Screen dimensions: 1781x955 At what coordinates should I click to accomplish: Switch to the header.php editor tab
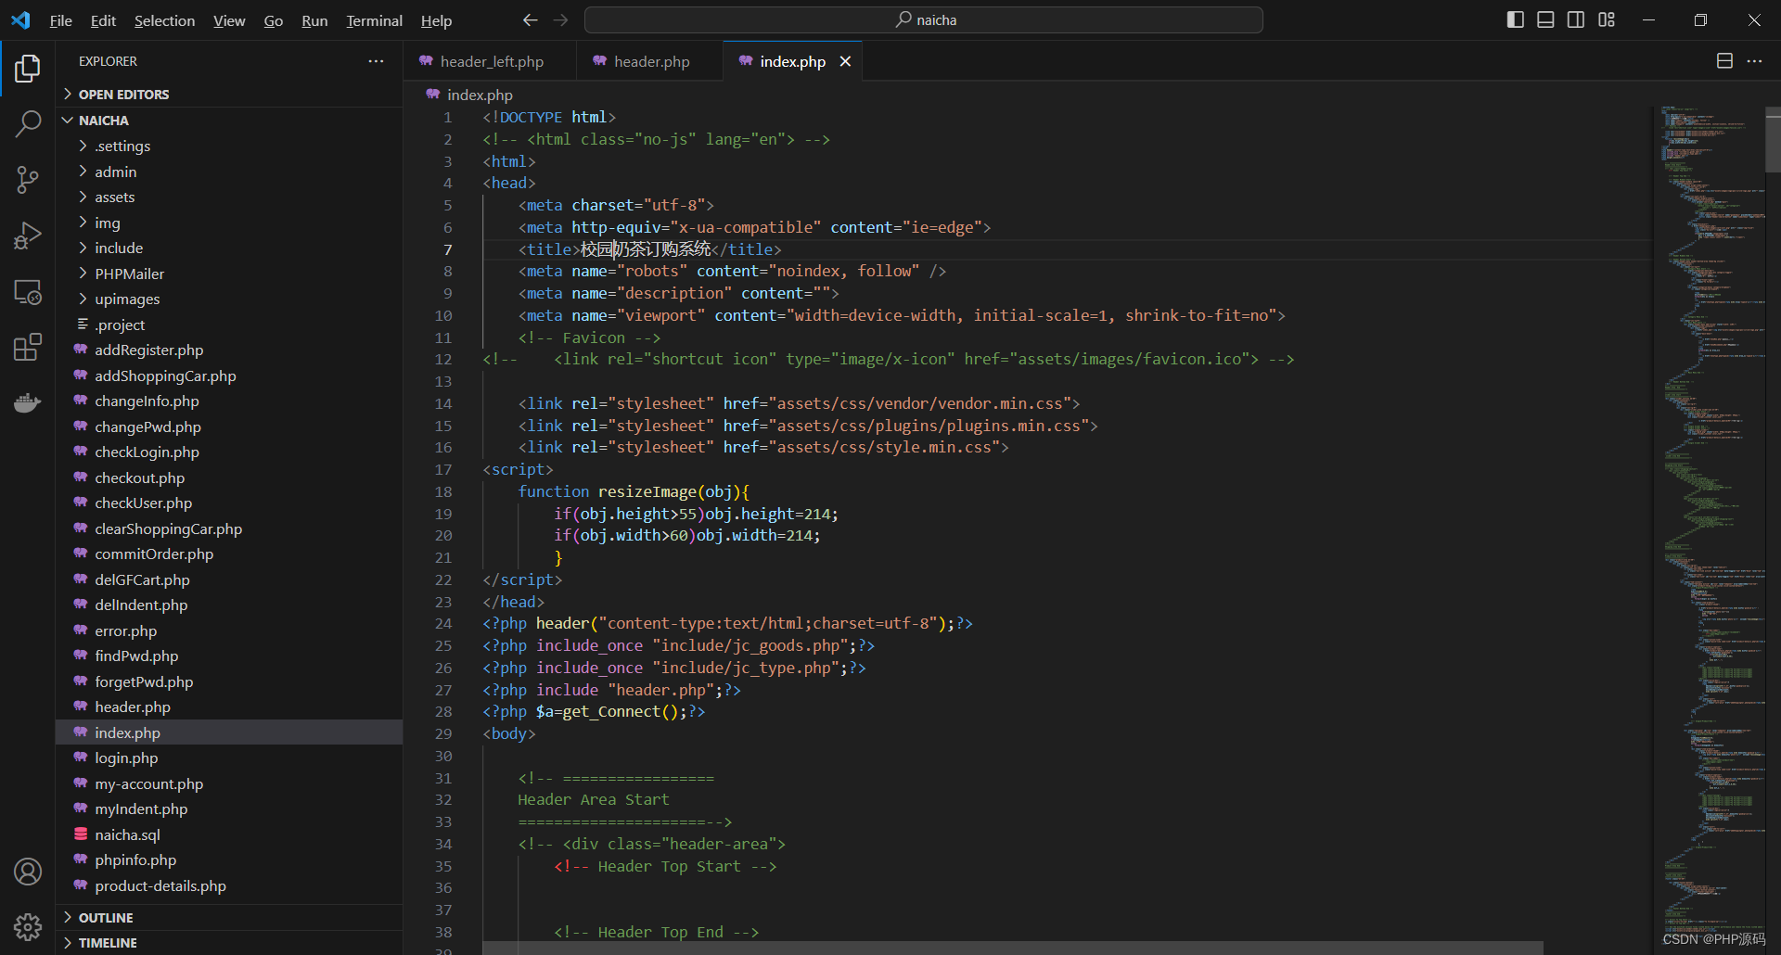(649, 61)
